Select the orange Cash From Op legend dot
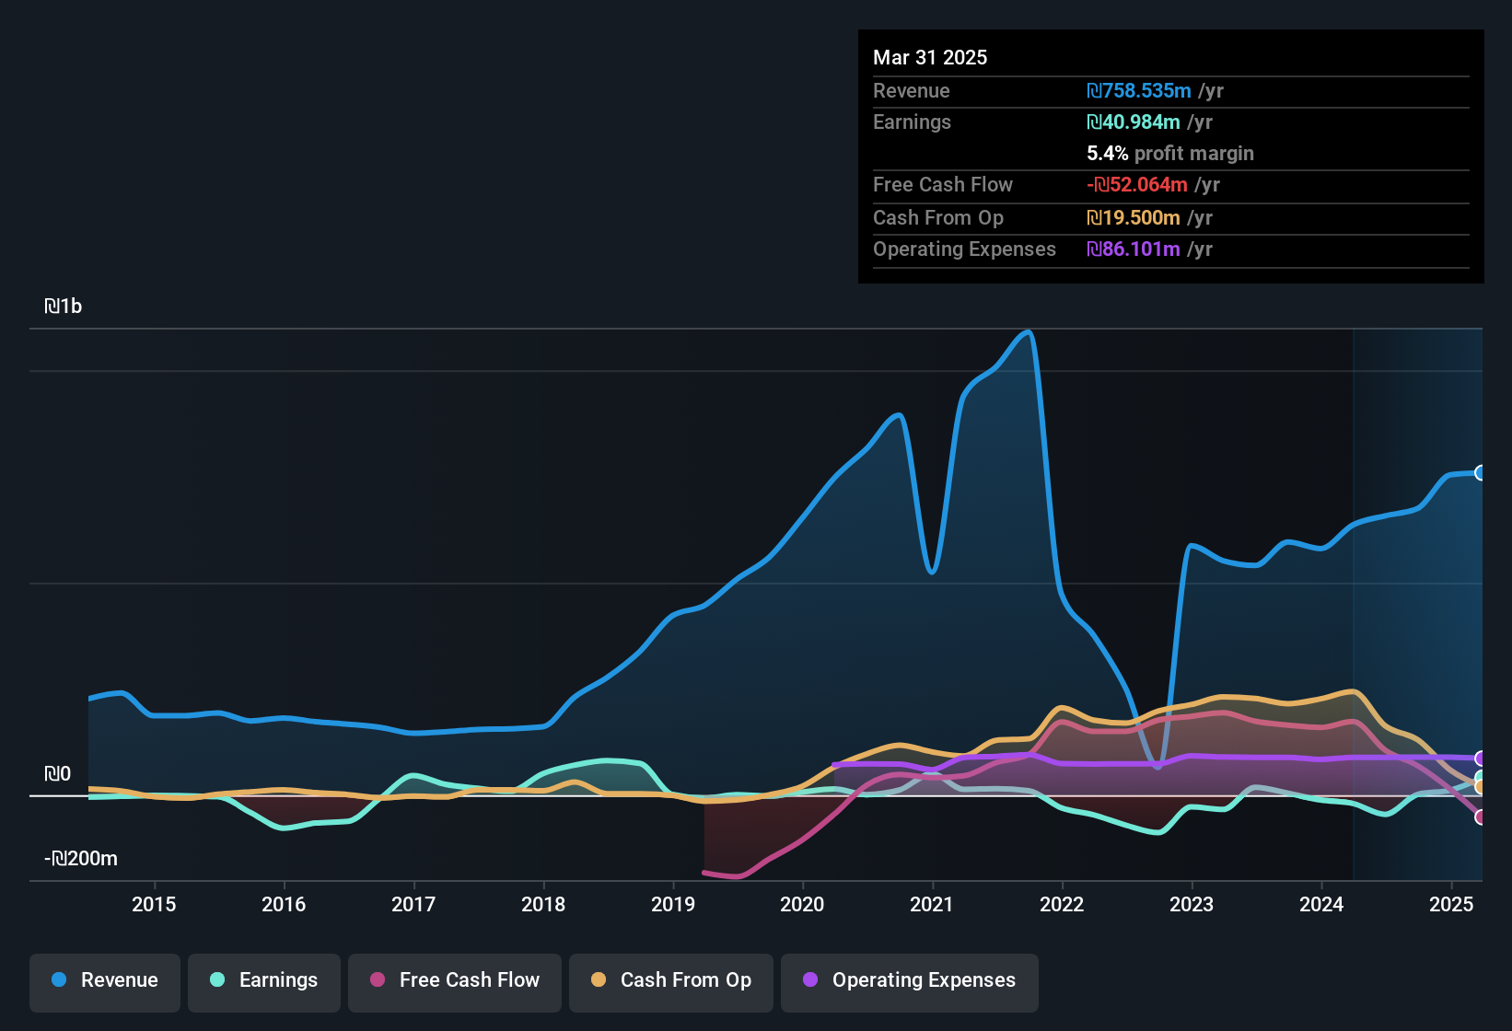This screenshot has height=1031, width=1512. click(x=598, y=980)
